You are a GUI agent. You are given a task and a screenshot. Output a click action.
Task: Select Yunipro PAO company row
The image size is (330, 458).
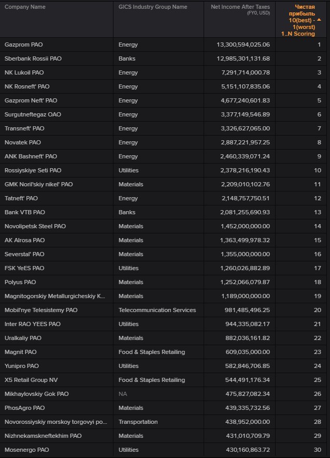(x=22, y=366)
